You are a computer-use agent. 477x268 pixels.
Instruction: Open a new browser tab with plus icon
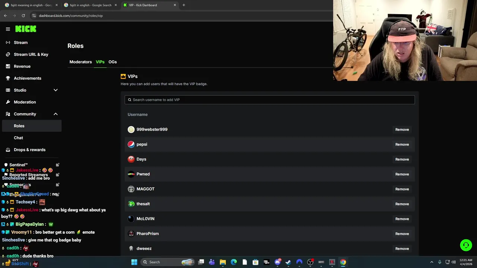point(184,5)
